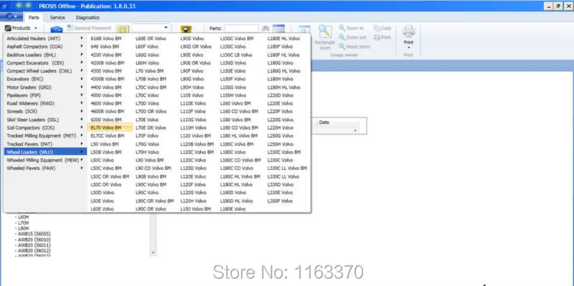Click the Zoom in button
Screen dimensions: 574x286
[x=351, y=28]
